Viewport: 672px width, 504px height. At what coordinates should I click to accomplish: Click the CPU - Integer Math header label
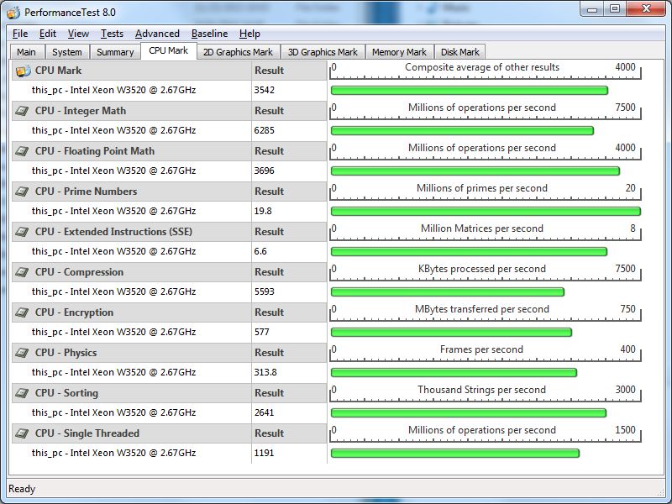click(81, 111)
